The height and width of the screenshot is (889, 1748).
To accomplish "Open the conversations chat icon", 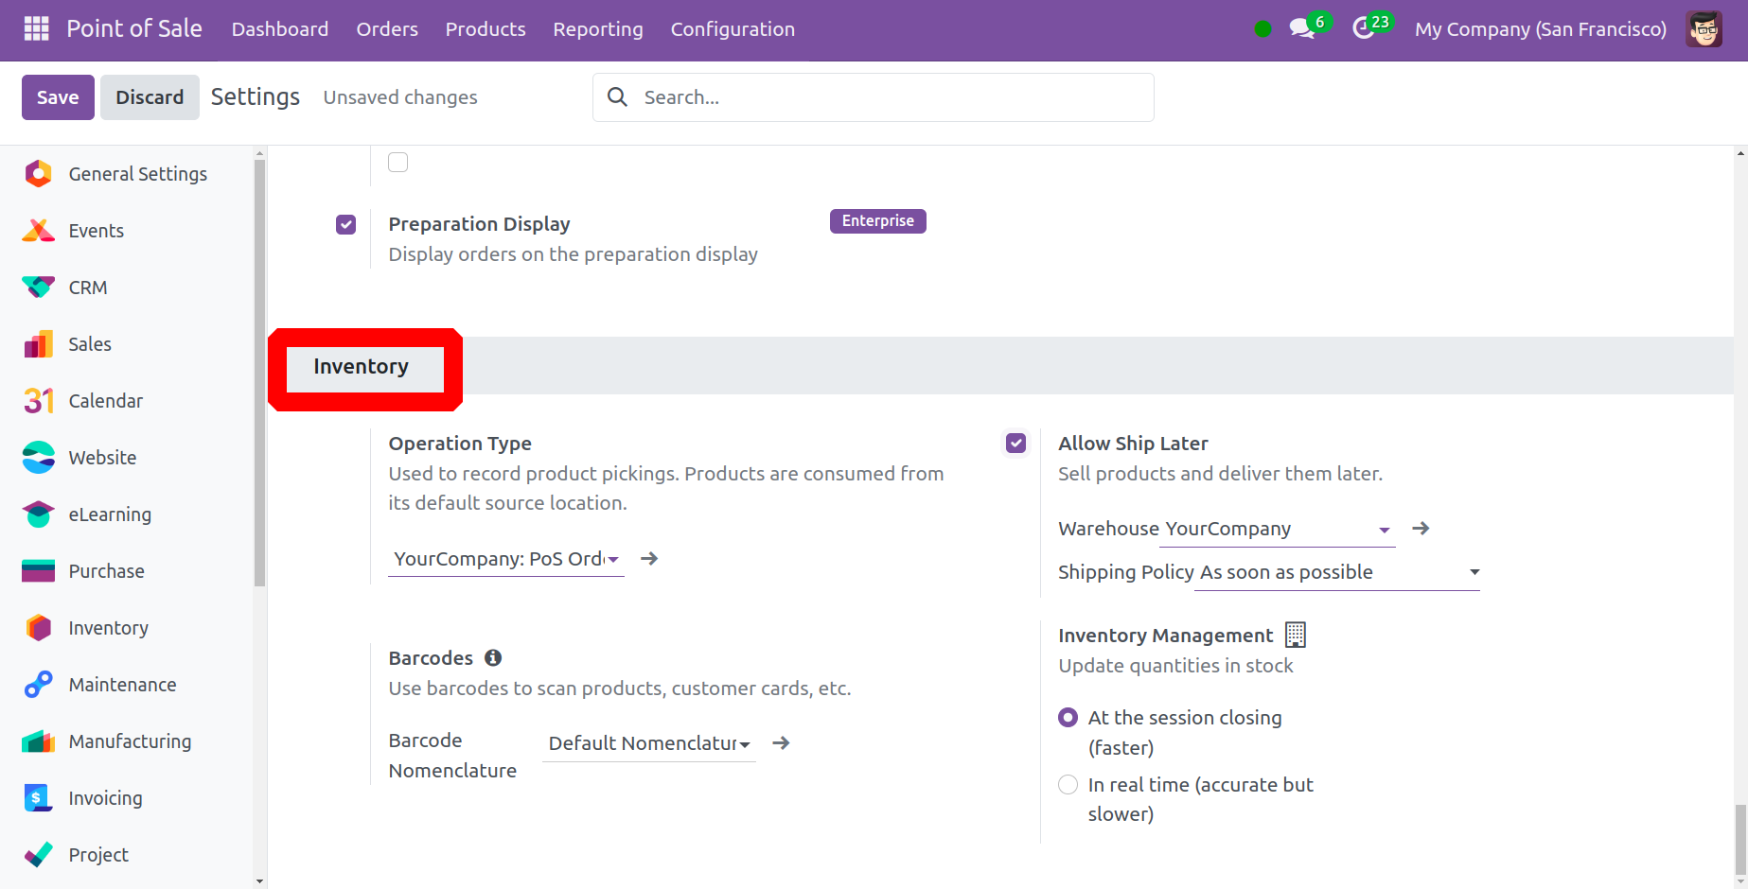I will click(x=1302, y=29).
